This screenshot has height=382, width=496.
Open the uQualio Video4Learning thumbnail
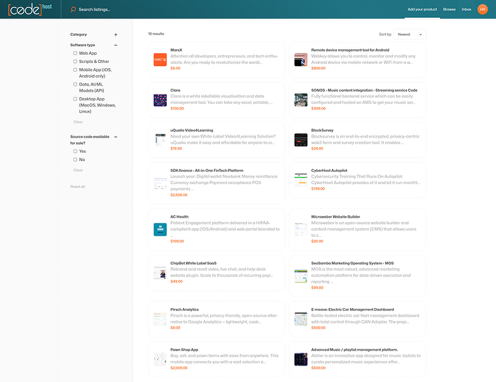pos(160,140)
